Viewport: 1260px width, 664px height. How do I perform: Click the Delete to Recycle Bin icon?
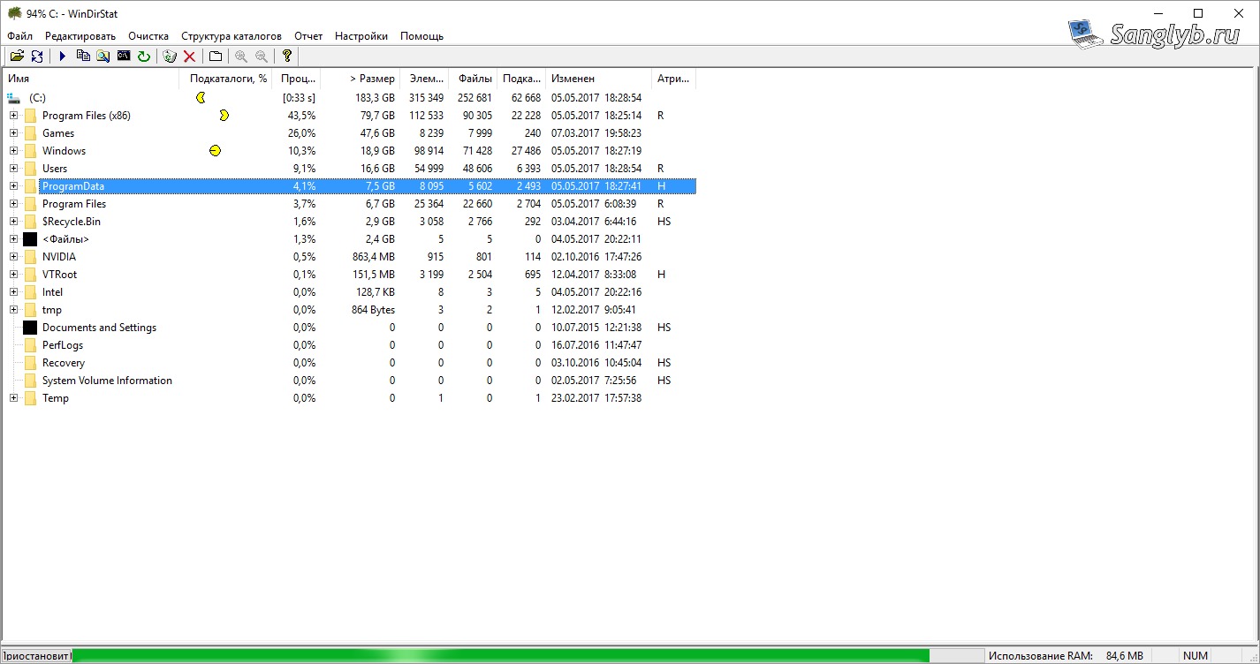point(170,56)
